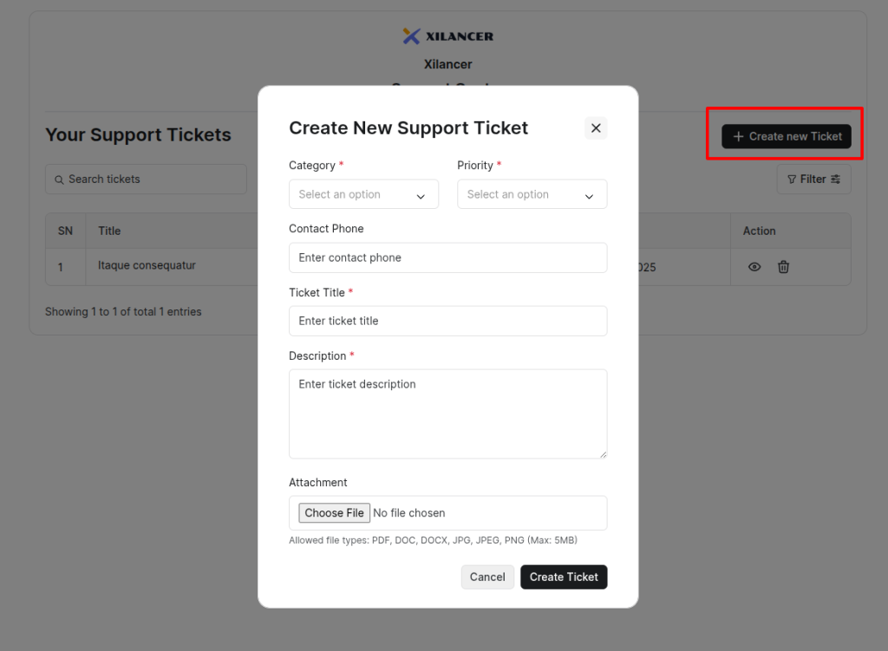This screenshot has height=651, width=888.
Task: Submit with the Create Ticket button
Action: [x=564, y=577]
